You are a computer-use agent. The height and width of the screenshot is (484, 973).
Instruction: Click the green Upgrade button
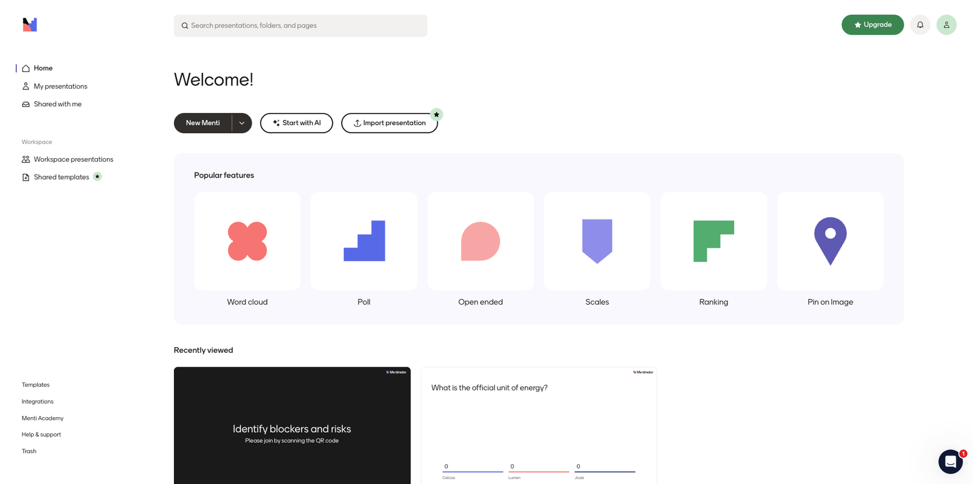[873, 25]
